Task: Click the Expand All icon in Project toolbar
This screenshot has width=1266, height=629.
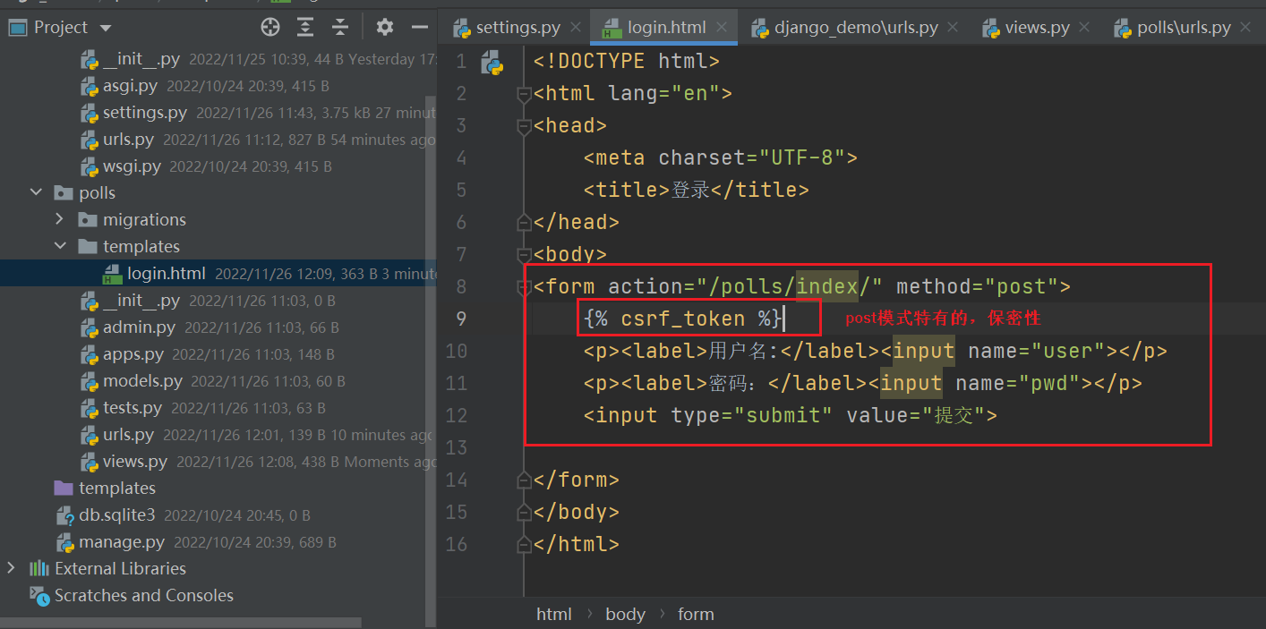Action: pos(305,27)
